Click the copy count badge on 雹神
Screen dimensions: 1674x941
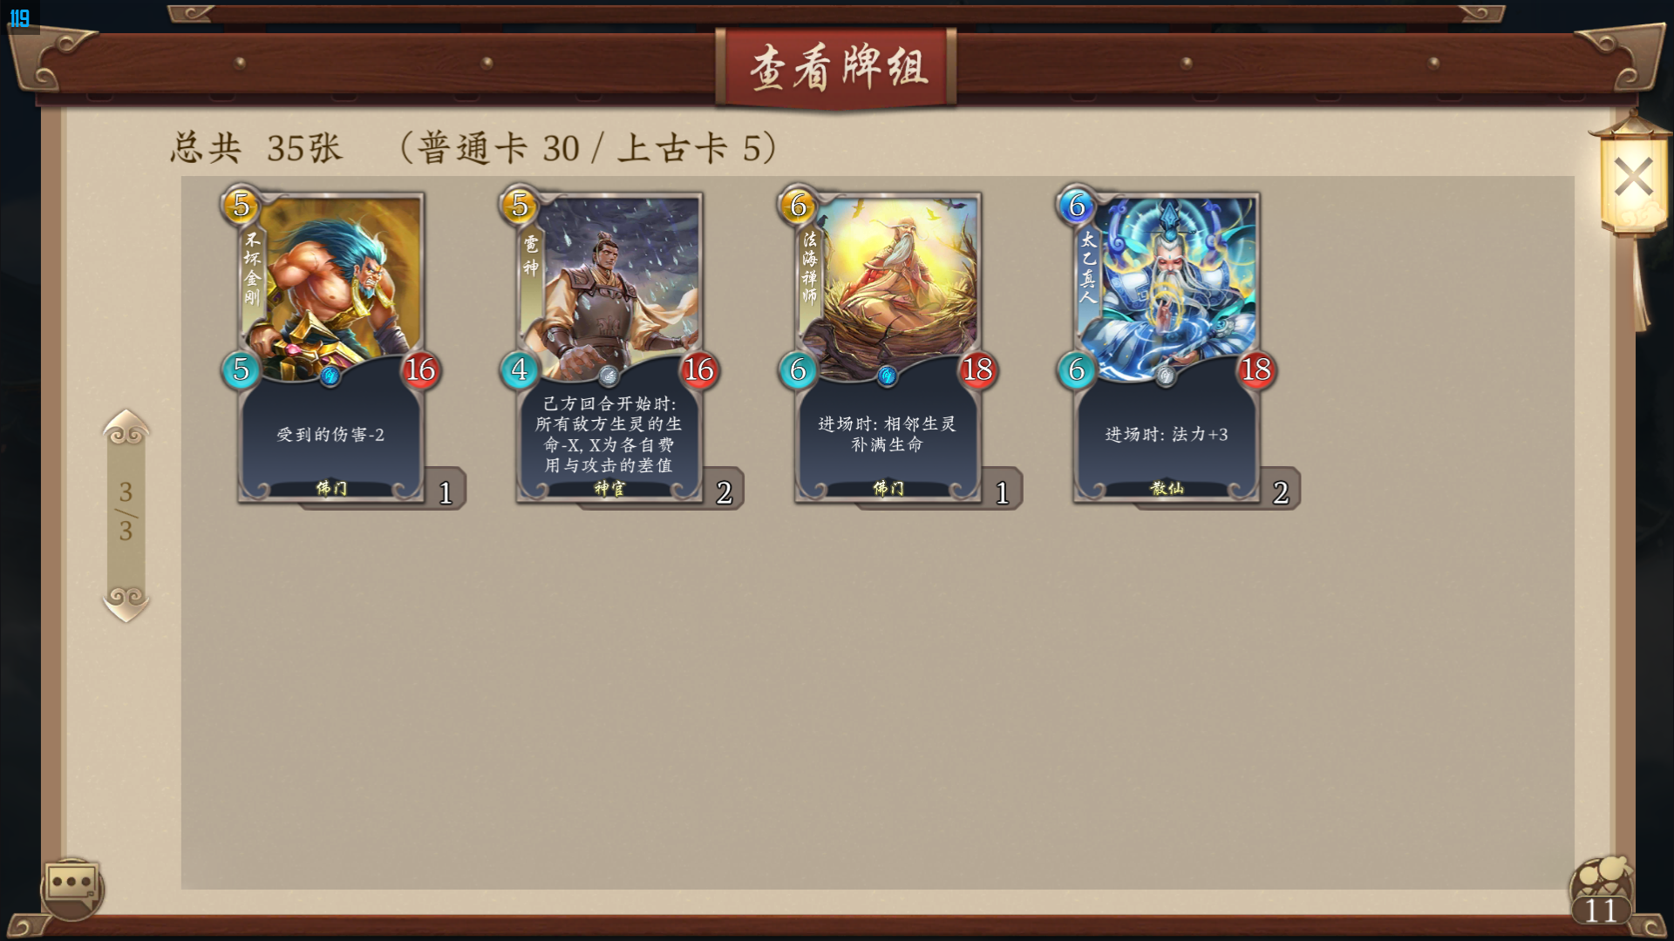pyautogui.click(x=724, y=492)
